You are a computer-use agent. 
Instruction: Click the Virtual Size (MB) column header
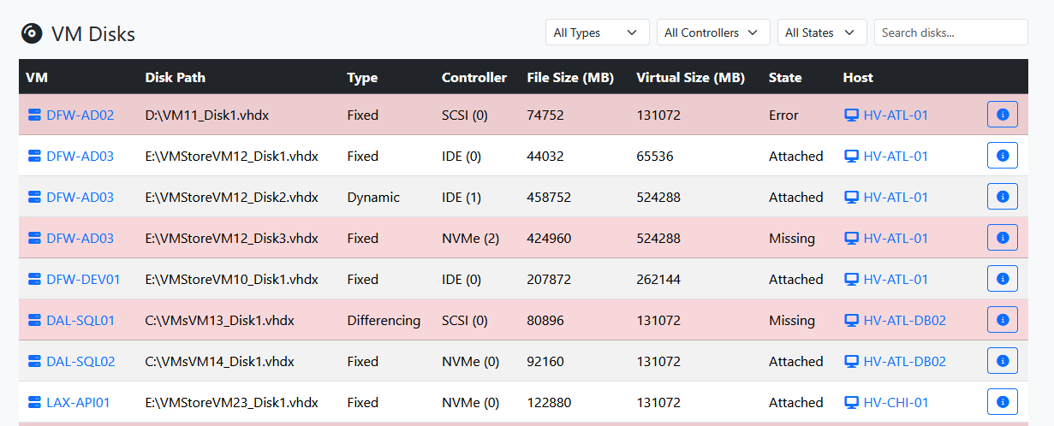[690, 77]
